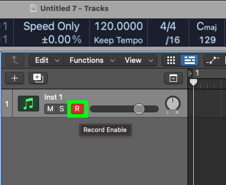Click the playhead marker in the ruler
The image size is (226, 185).
(x=193, y=82)
